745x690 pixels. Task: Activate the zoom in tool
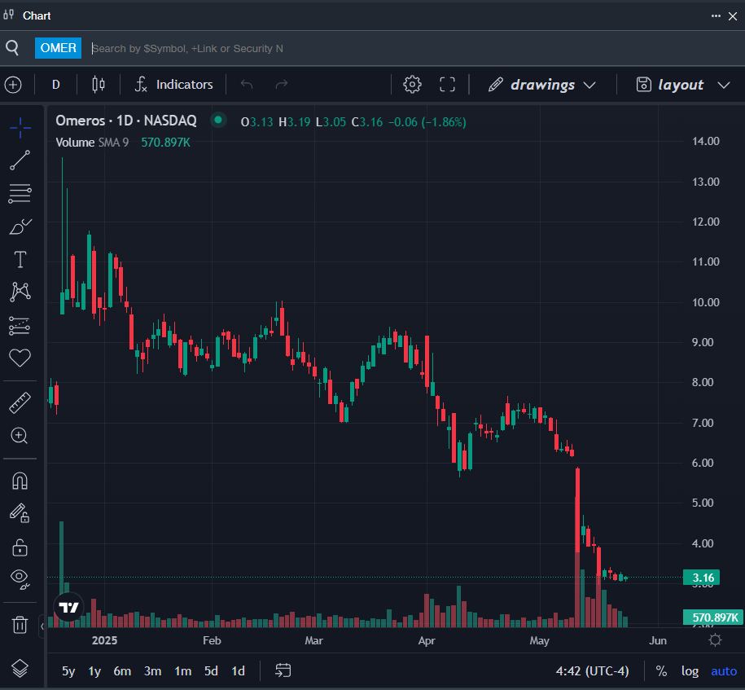click(x=20, y=436)
